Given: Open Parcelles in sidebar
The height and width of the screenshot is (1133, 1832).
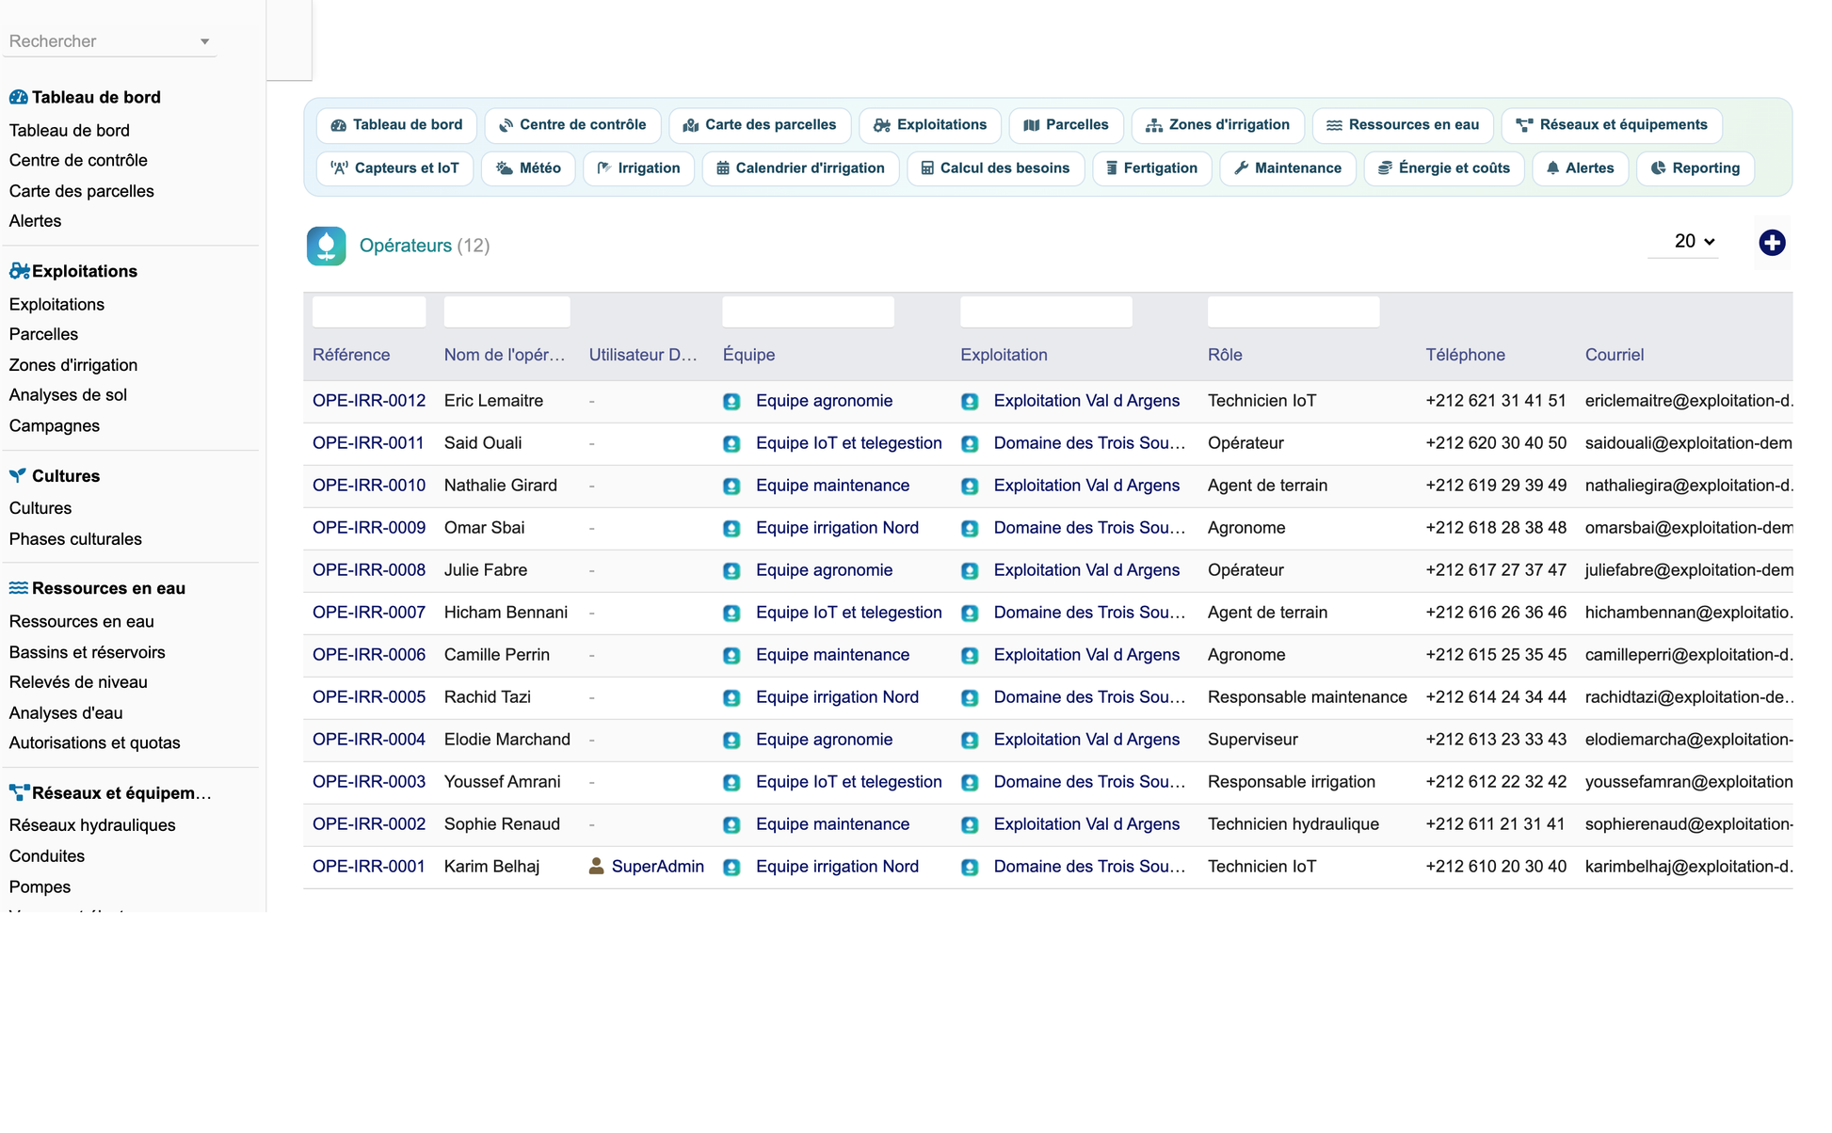Looking at the screenshot, I should (43, 334).
